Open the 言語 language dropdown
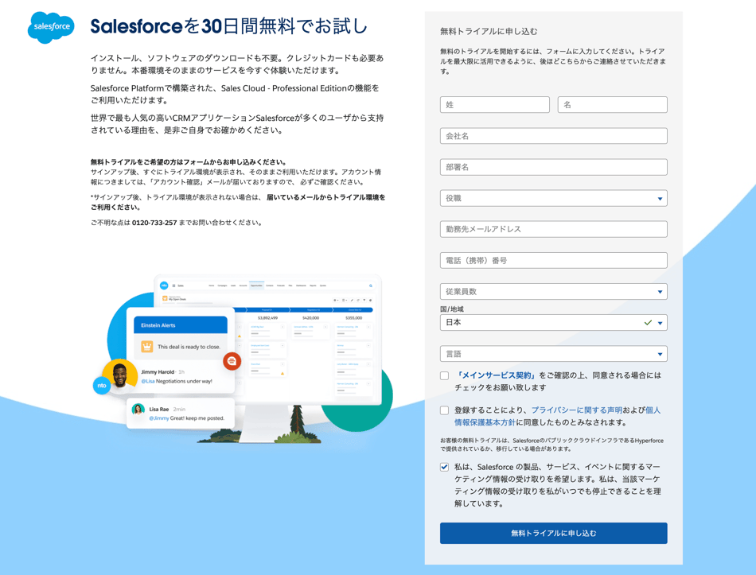Image resolution: width=756 pixels, height=575 pixels. point(554,354)
